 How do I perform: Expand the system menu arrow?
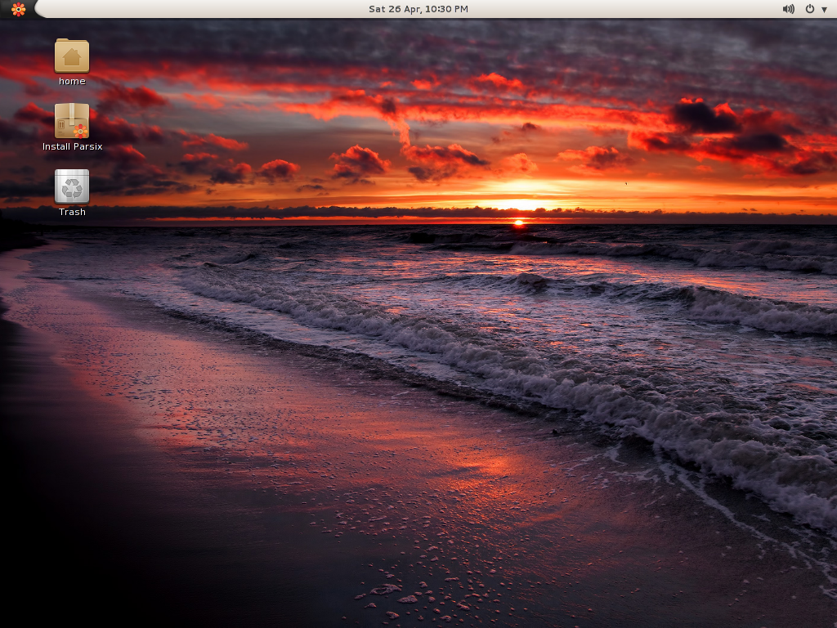[x=824, y=10]
